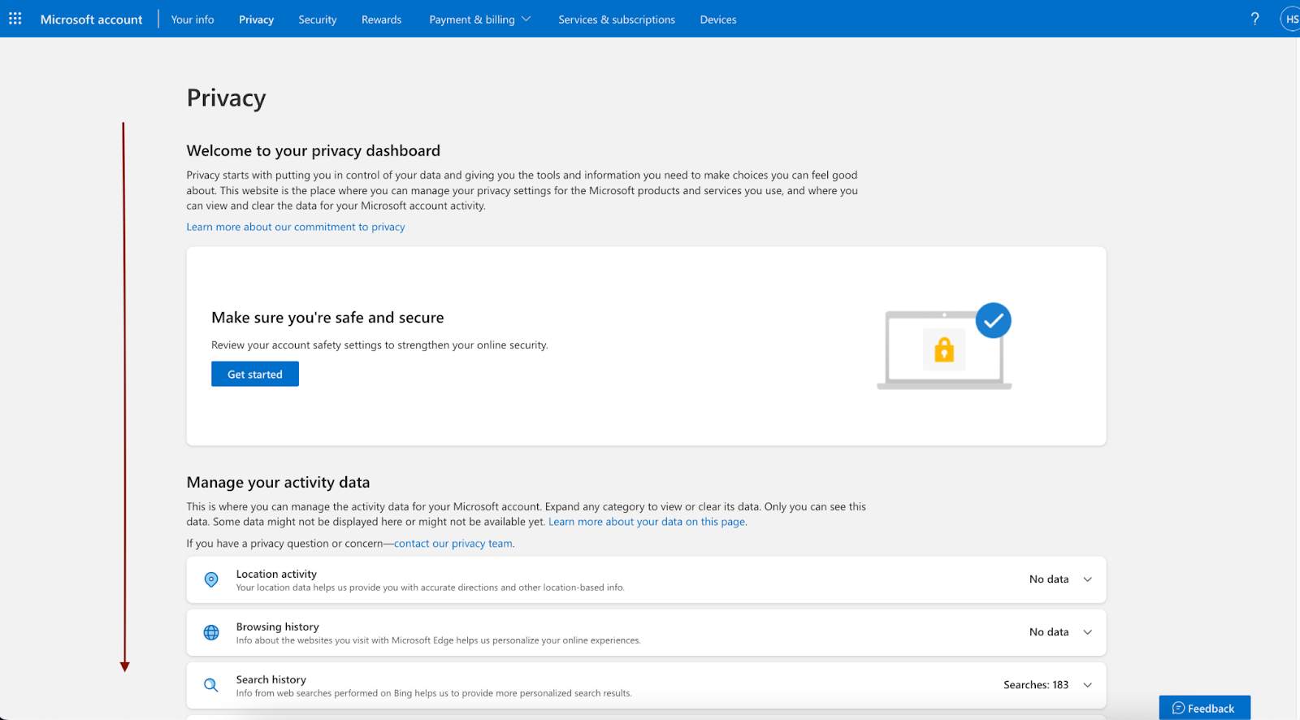The image size is (1300, 720).
Task: Switch to the Security tab
Action: click(318, 20)
